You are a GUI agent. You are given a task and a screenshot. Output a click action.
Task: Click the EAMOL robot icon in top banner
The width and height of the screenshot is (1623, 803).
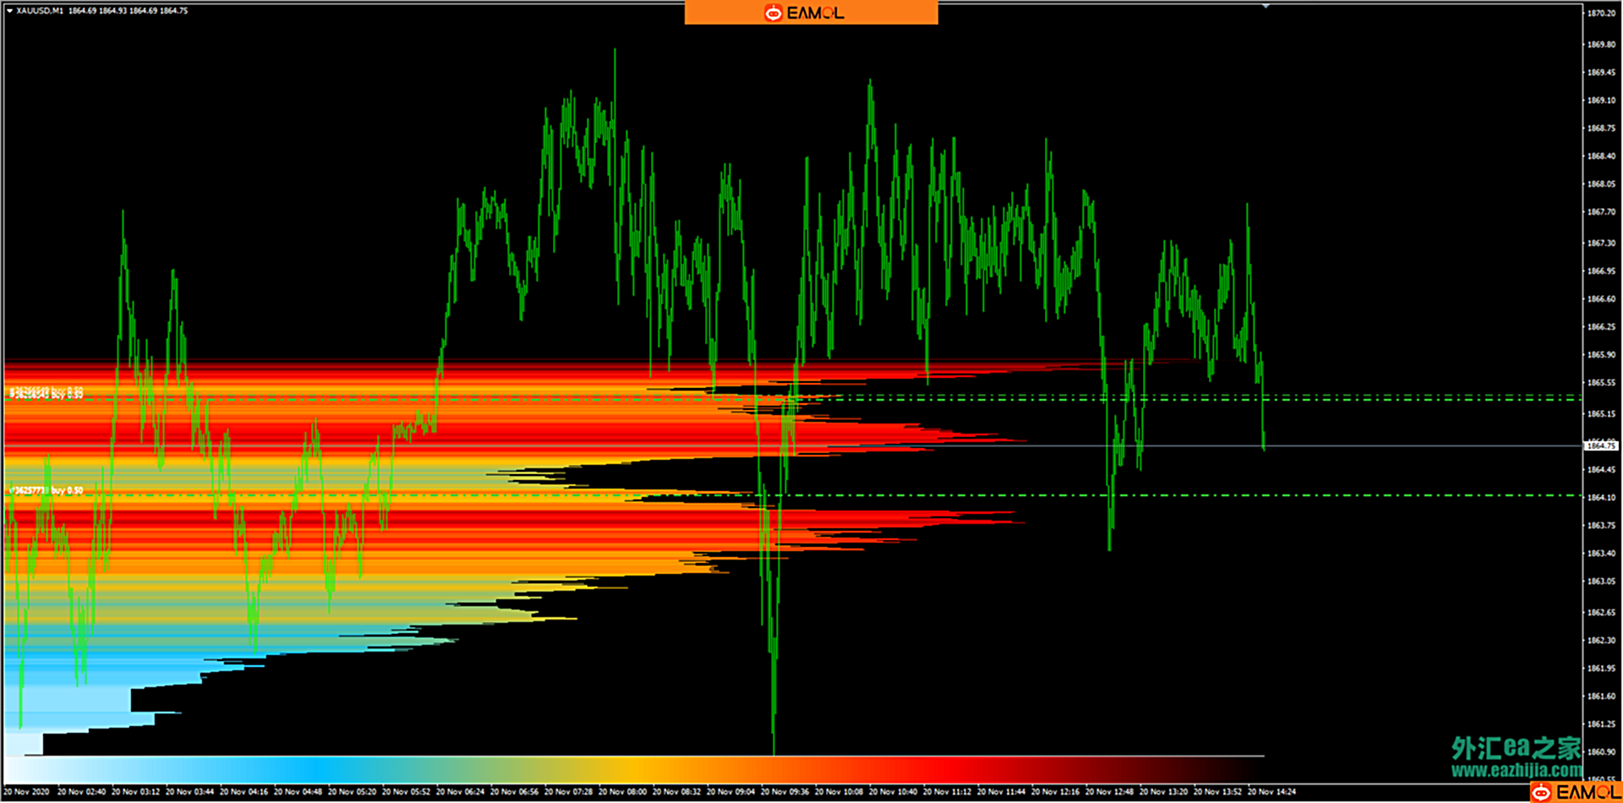click(x=773, y=13)
